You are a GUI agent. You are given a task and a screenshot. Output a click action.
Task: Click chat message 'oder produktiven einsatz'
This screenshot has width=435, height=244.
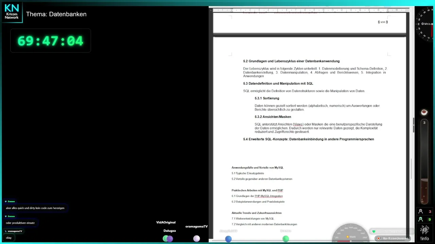tap(20, 223)
